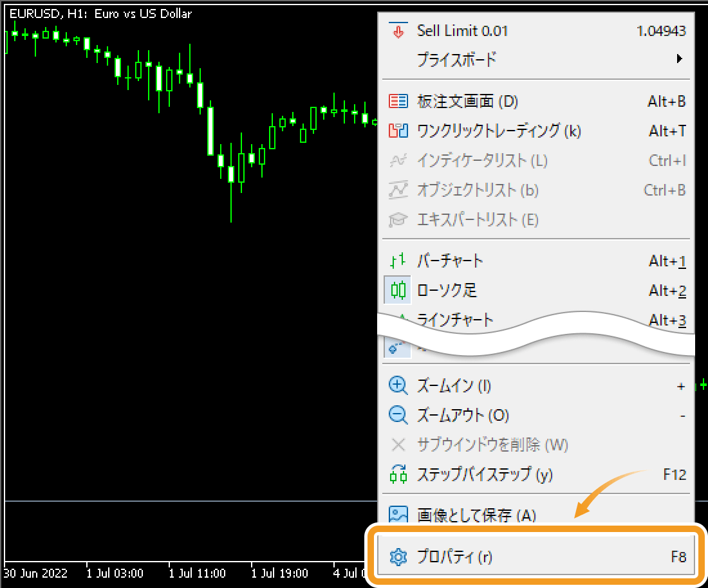Click the 1 Jul 03:00 time axis label
This screenshot has width=708, height=588.
click(115, 574)
